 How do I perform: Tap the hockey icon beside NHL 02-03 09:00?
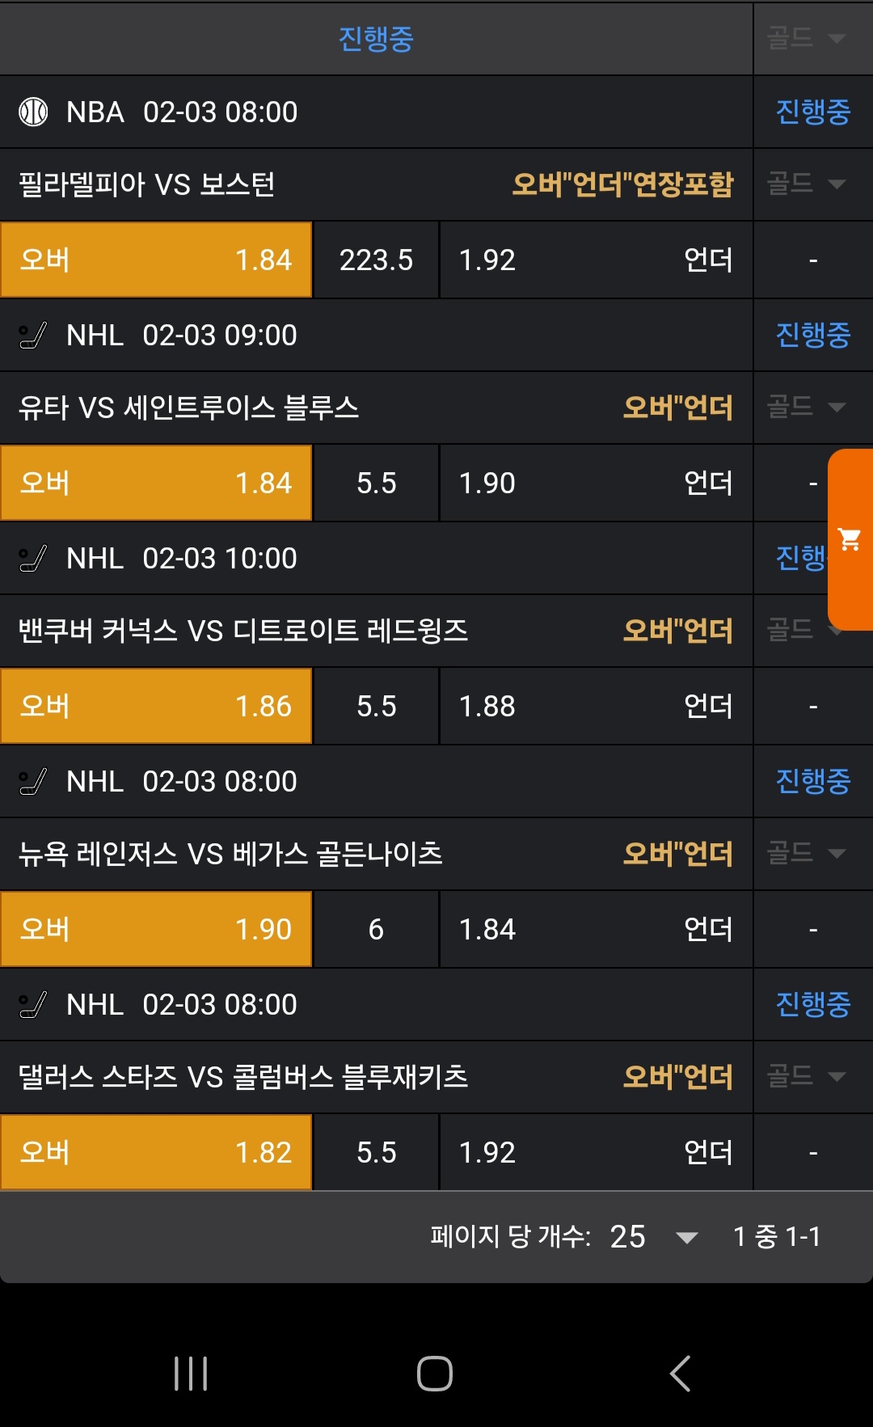[33, 335]
